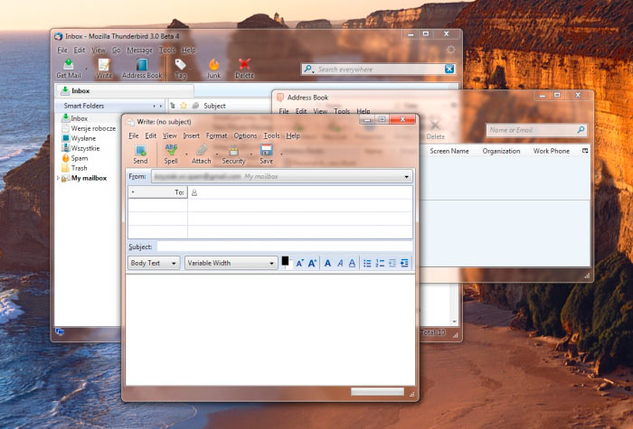This screenshot has width=633, height=429.
Task: Sort contacts by Organization column header
Action: (x=501, y=151)
